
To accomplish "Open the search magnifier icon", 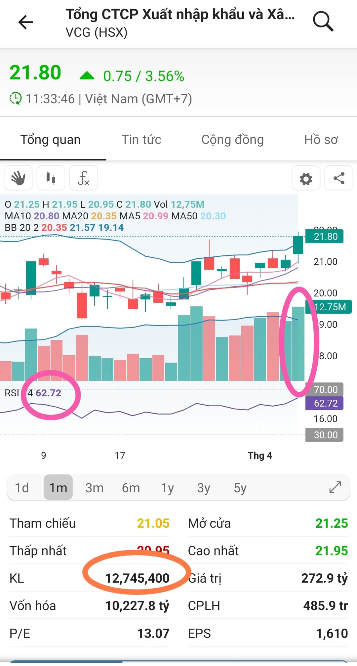I will pos(323,22).
